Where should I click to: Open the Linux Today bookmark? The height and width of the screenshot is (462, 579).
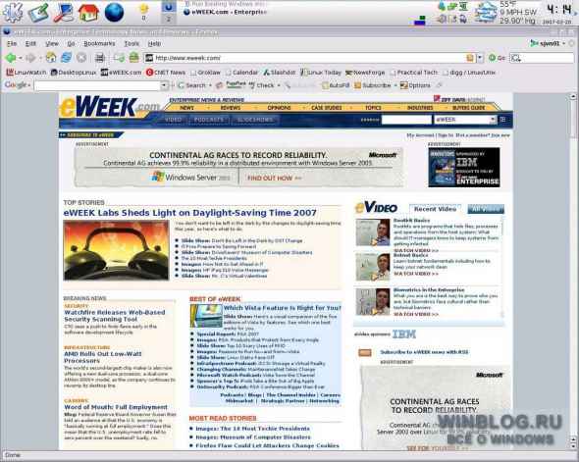(321, 73)
